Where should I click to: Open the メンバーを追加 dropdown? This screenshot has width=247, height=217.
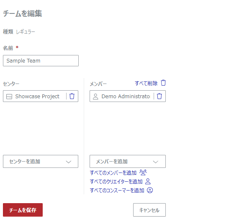tap(128, 162)
